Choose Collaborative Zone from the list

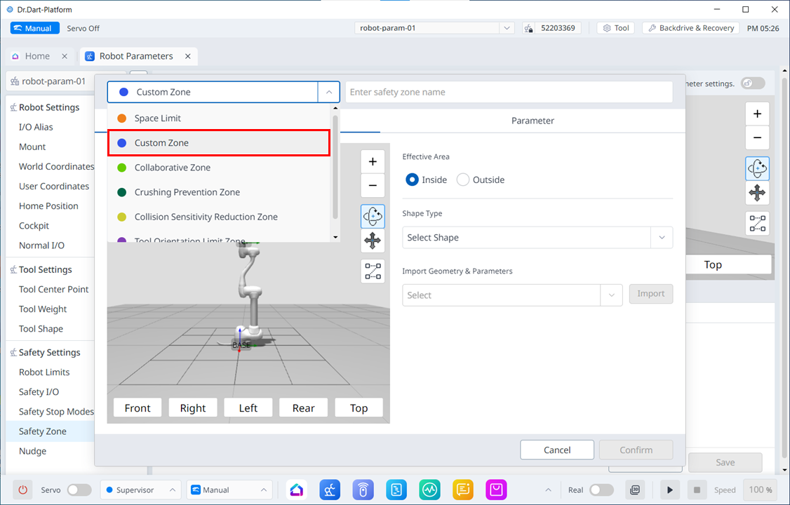(x=173, y=168)
